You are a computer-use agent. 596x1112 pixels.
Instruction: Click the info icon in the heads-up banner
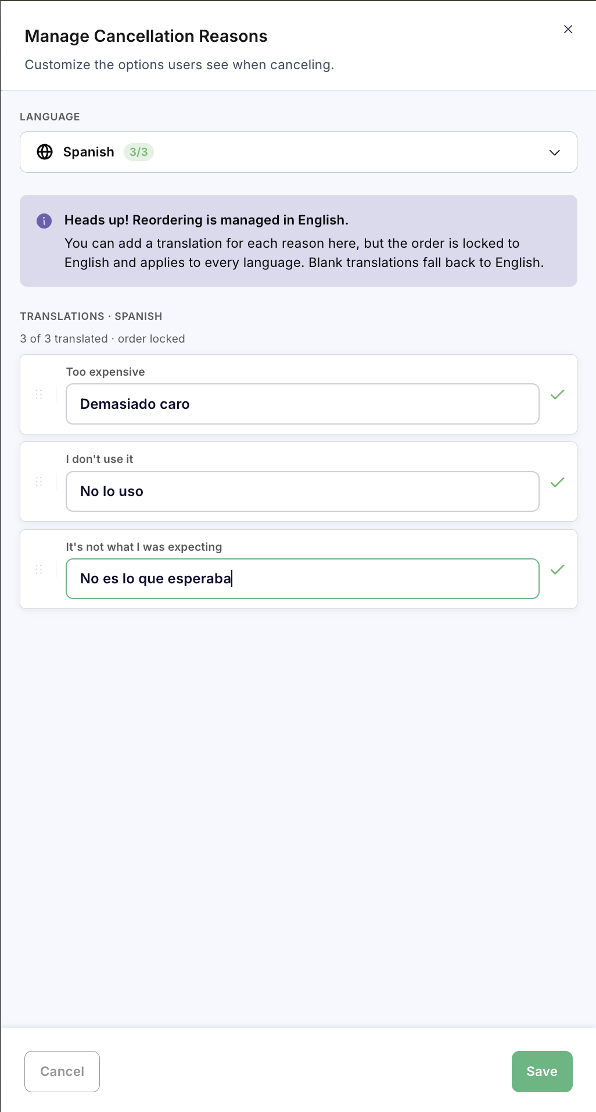click(x=44, y=221)
